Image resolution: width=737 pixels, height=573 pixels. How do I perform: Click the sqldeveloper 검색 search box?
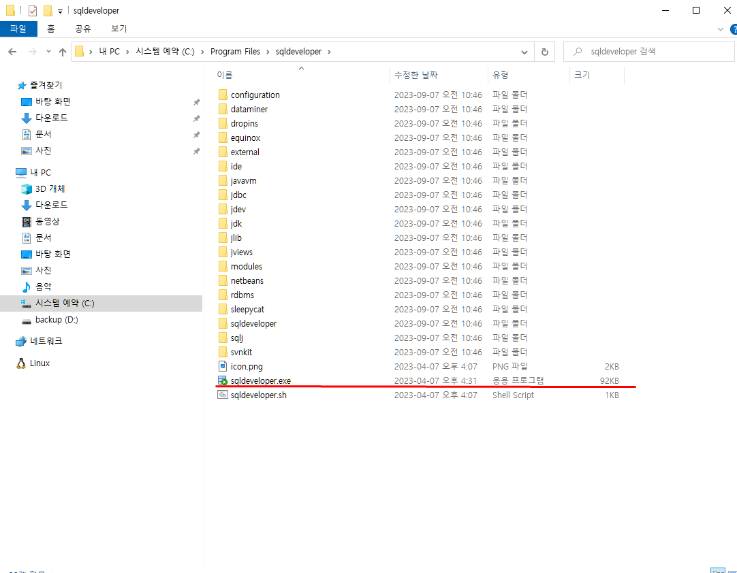648,52
